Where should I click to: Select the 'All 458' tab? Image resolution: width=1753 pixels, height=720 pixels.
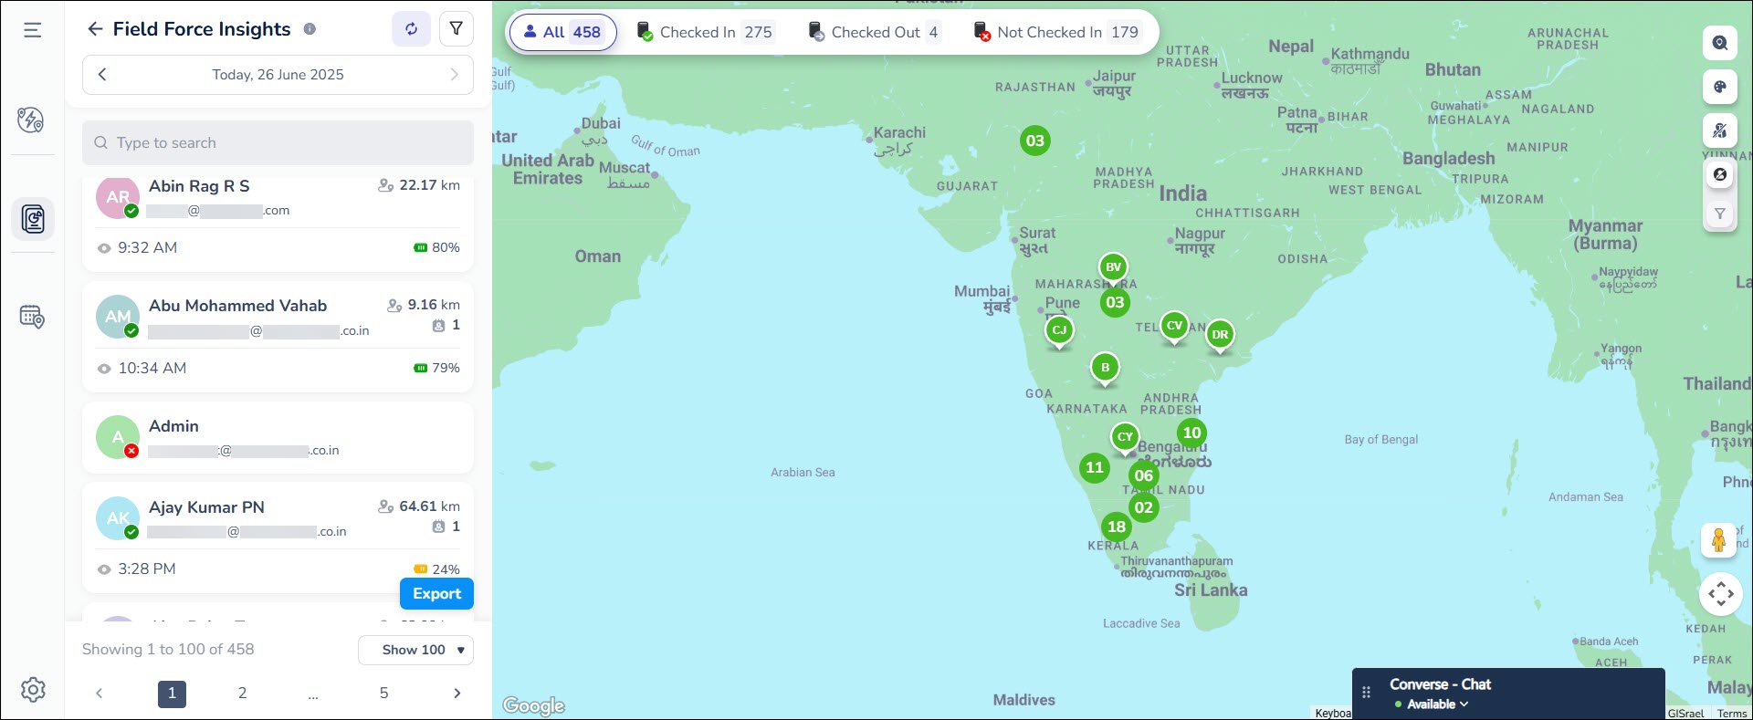coord(562,32)
